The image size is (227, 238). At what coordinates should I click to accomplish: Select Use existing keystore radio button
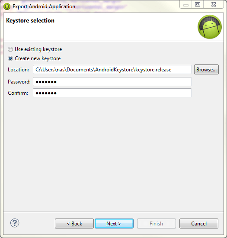10,49
